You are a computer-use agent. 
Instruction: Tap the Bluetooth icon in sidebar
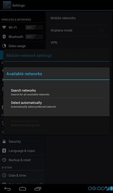click(x=4, y=37)
